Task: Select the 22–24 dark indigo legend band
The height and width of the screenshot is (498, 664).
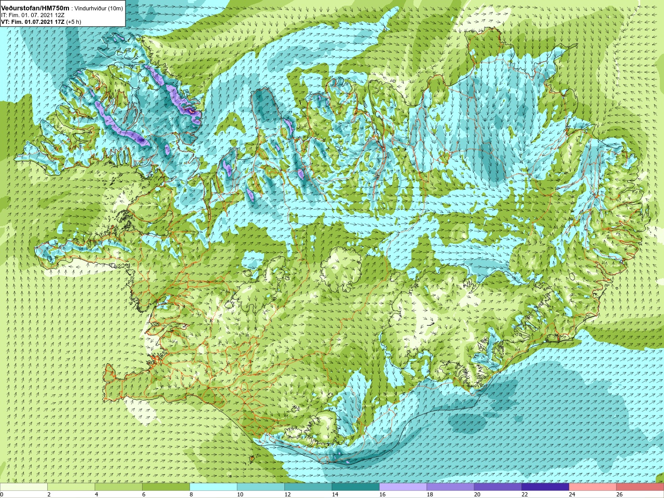Action: 545,487
